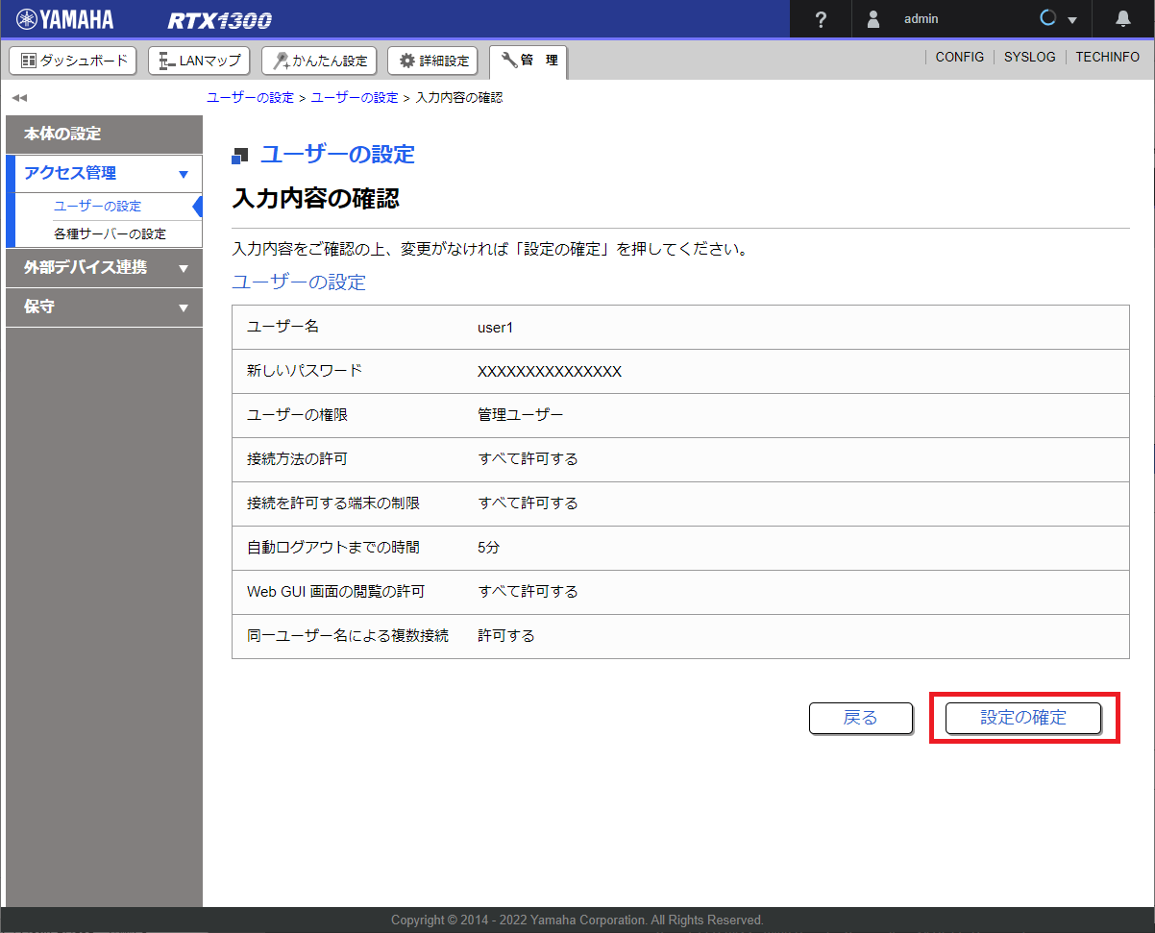
Task: Click the wrench icon on the 管理 tab
Action: (509, 60)
